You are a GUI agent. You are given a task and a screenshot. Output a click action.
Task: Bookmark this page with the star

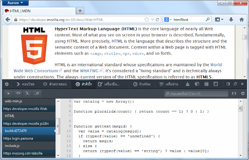pyautogui.click(x=147, y=20)
